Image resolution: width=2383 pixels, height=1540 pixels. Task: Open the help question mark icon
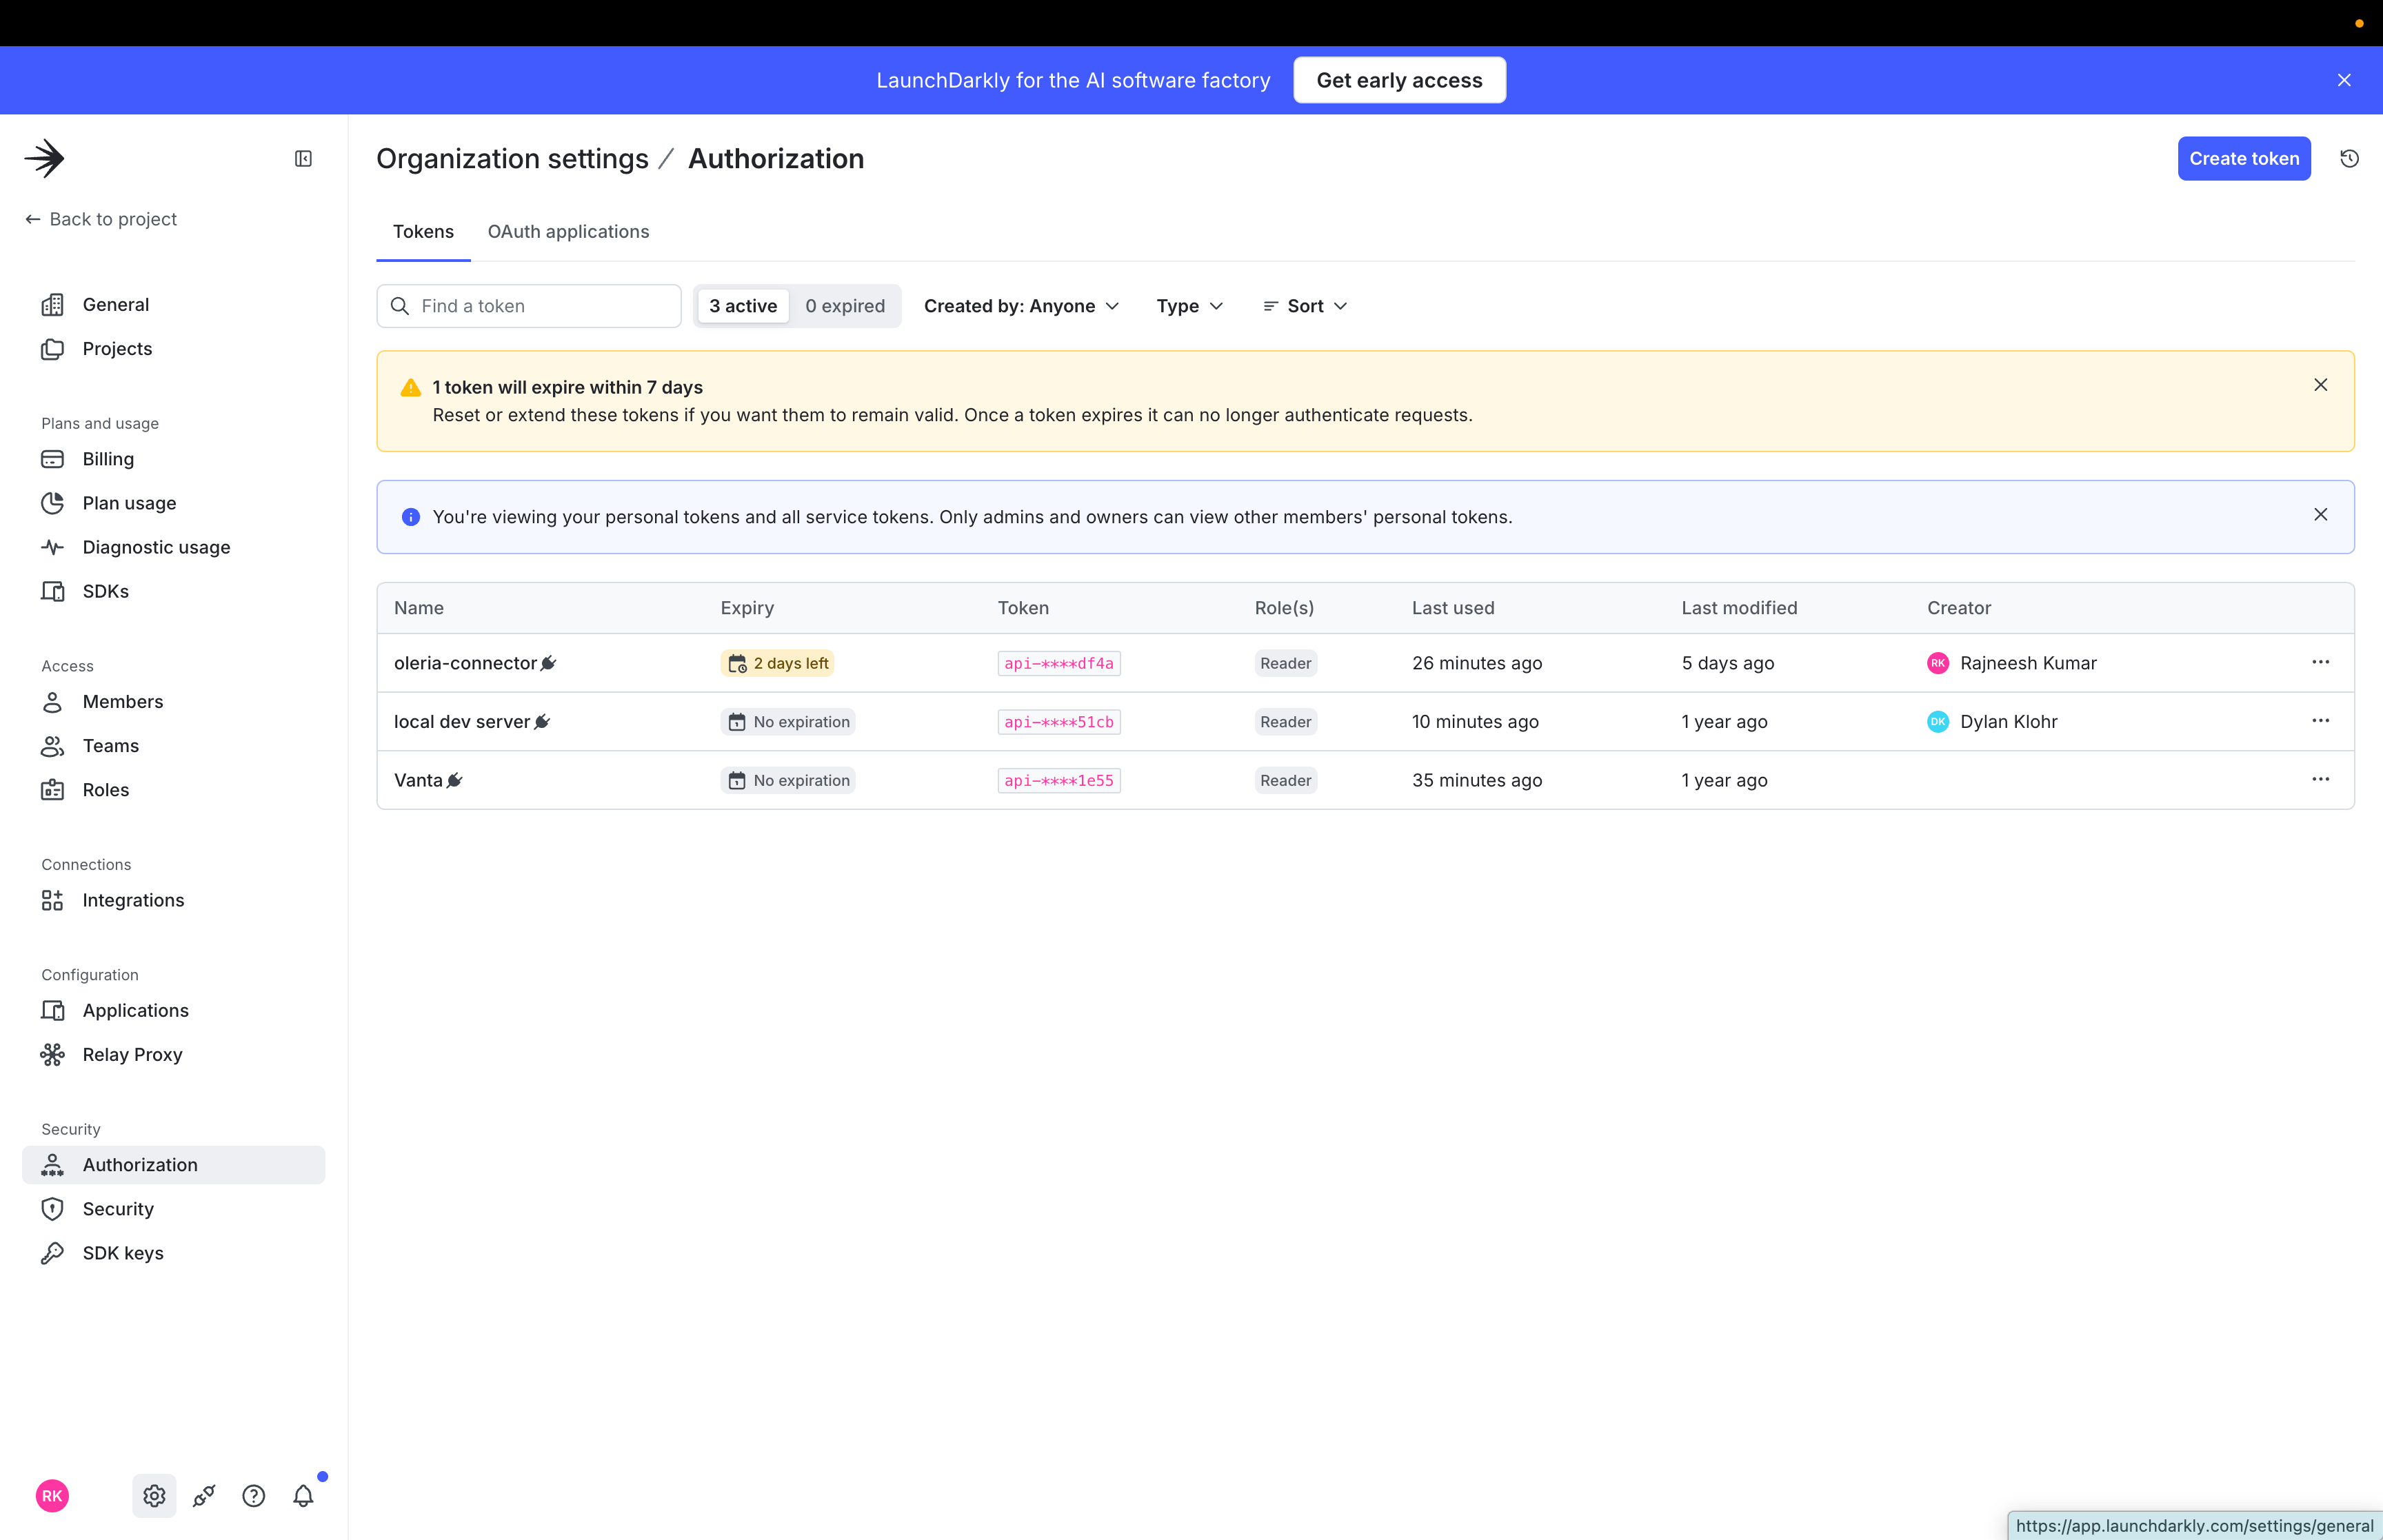[254, 1495]
